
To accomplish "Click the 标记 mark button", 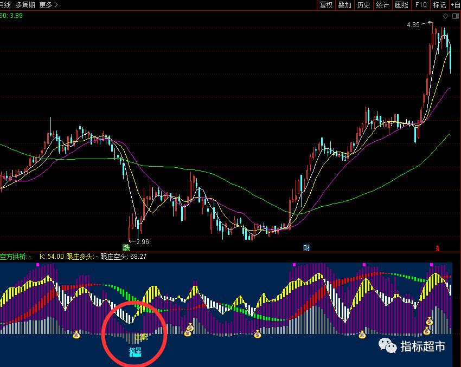I will (439, 5).
